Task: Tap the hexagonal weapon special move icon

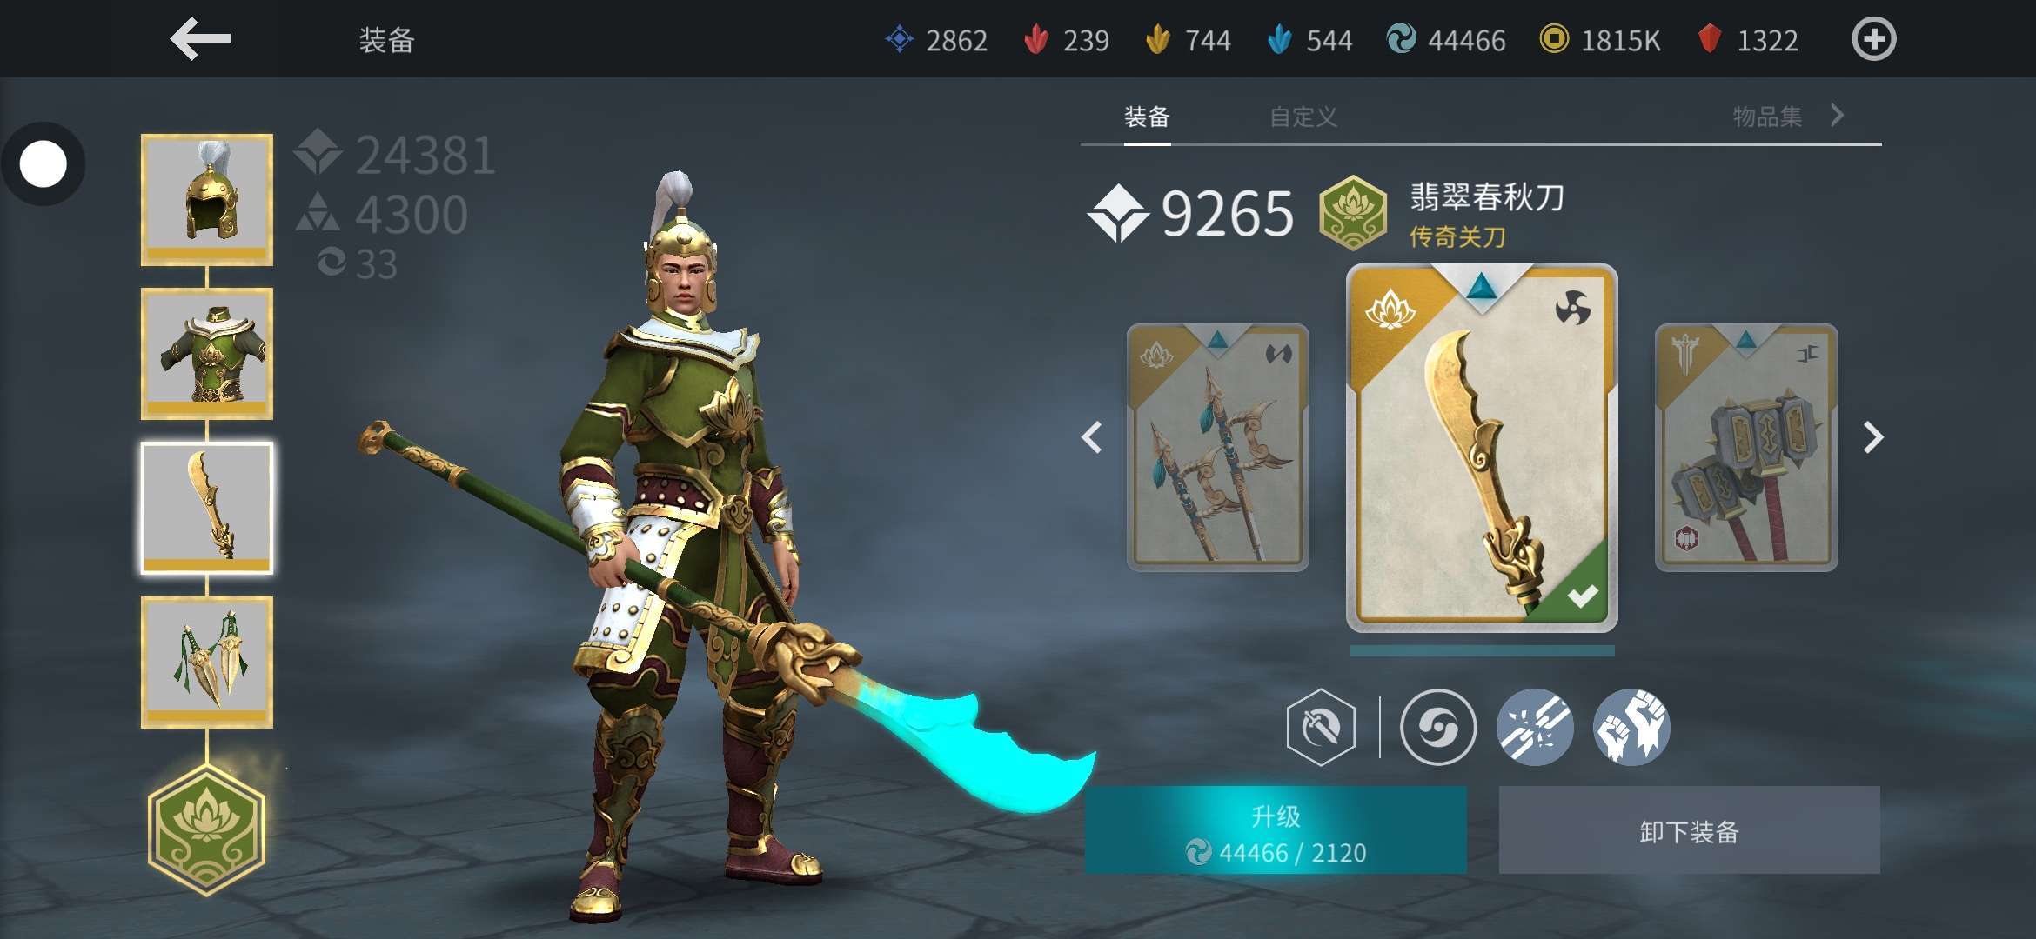Action: click(x=1321, y=727)
